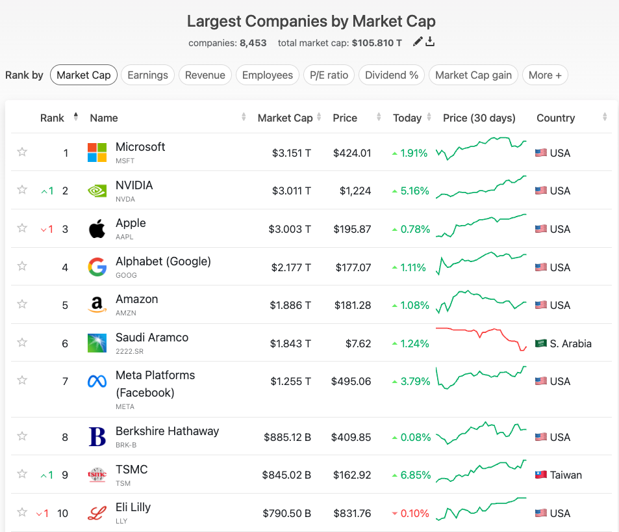The height and width of the screenshot is (532, 619).
Task: Click the USA flag in the Microsoft row
Action: pyautogui.click(x=541, y=153)
